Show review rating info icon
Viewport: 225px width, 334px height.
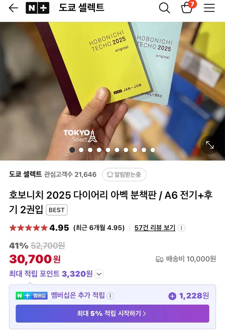[181, 228]
